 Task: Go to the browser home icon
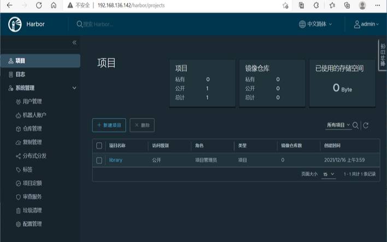pyautogui.click(x=54, y=5)
